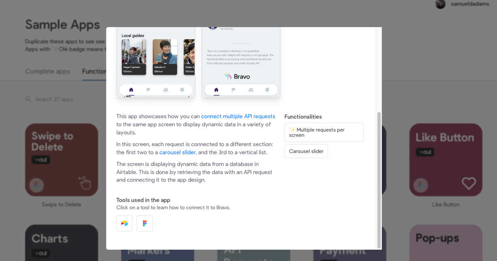The image size is (497, 261).
Task: Tap the gear icon in the Bravo logo mockup
Action: (x=267, y=90)
